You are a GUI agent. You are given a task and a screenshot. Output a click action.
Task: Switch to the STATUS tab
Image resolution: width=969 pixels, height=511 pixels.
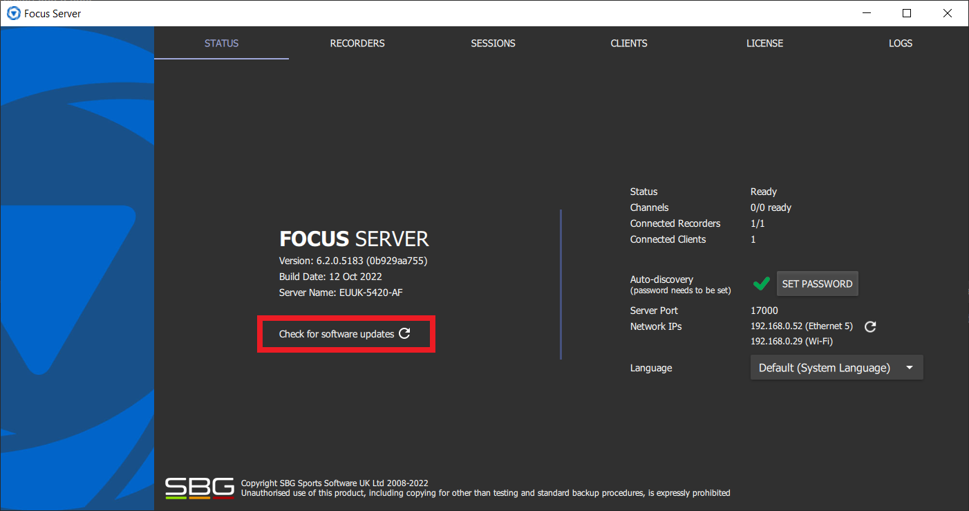pos(221,43)
